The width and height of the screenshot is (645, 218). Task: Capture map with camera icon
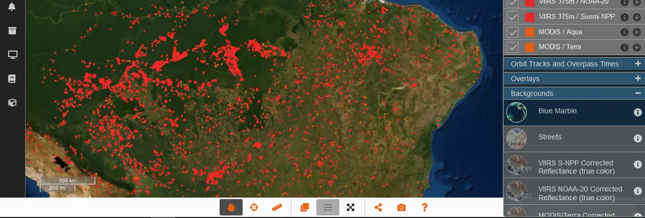(401, 208)
